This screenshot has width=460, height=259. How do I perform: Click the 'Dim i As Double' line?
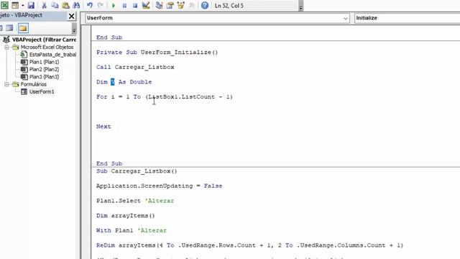point(124,82)
